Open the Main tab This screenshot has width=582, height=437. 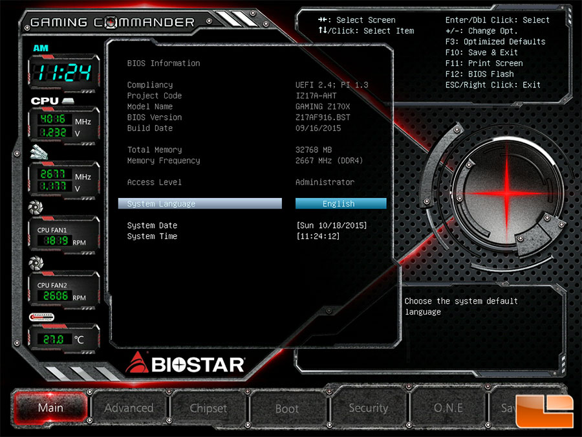50,408
